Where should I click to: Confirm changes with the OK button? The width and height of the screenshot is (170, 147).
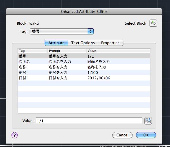tap(146, 135)
